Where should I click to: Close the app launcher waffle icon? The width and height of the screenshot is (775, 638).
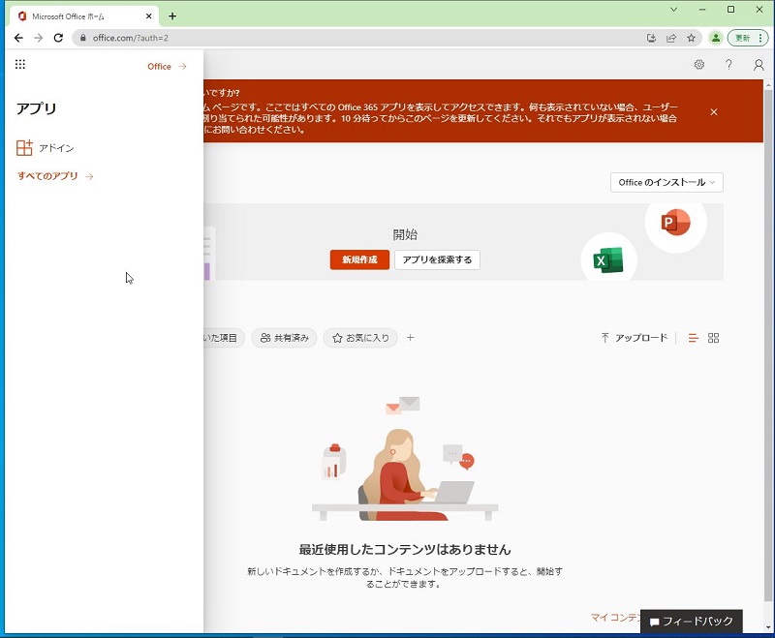pyautogui.click(x=20, y=64)
